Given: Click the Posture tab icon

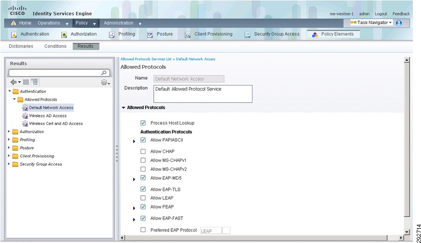Looking at the screenshot, I should (150, 35).
